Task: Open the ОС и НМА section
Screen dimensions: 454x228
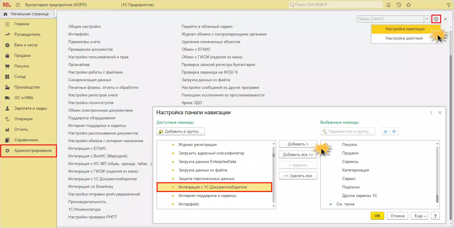Action: click(28, 98)
